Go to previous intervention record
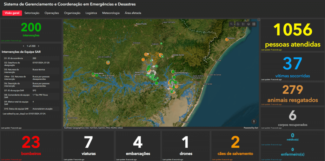This screenshot has height=161, width=325. pos(23,46)
